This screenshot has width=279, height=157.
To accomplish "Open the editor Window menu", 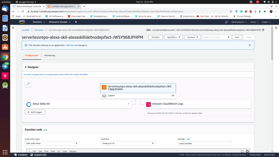I will 73,152.
